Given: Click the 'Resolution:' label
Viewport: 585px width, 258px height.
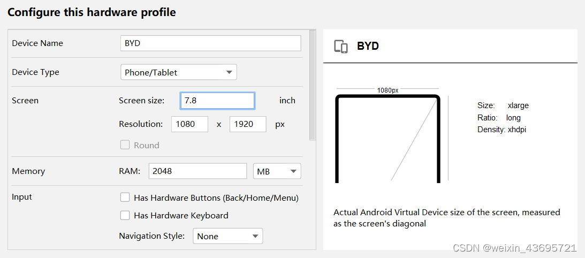Looking at the screenshot, I should coord(141,124).
